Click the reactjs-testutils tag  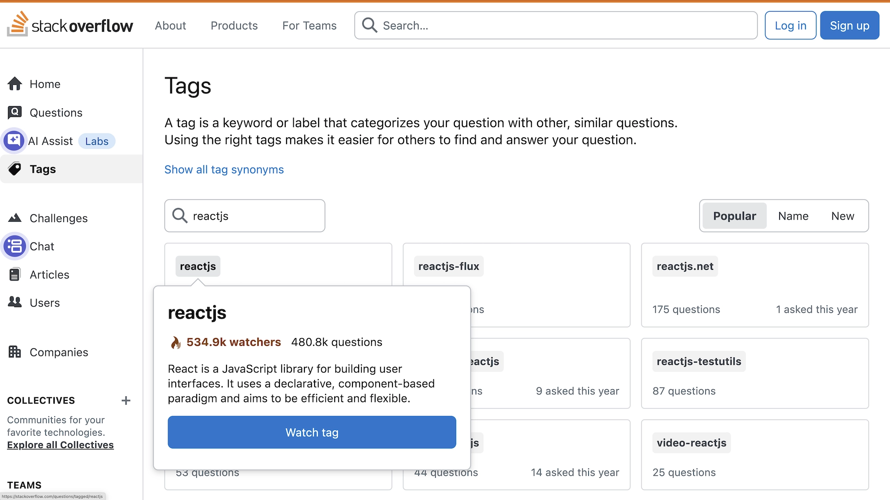pyautogui.click(x=699, y=361)
